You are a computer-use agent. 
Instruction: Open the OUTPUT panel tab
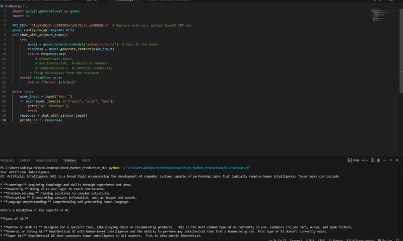pyautogui.click(x=25, y=160)
